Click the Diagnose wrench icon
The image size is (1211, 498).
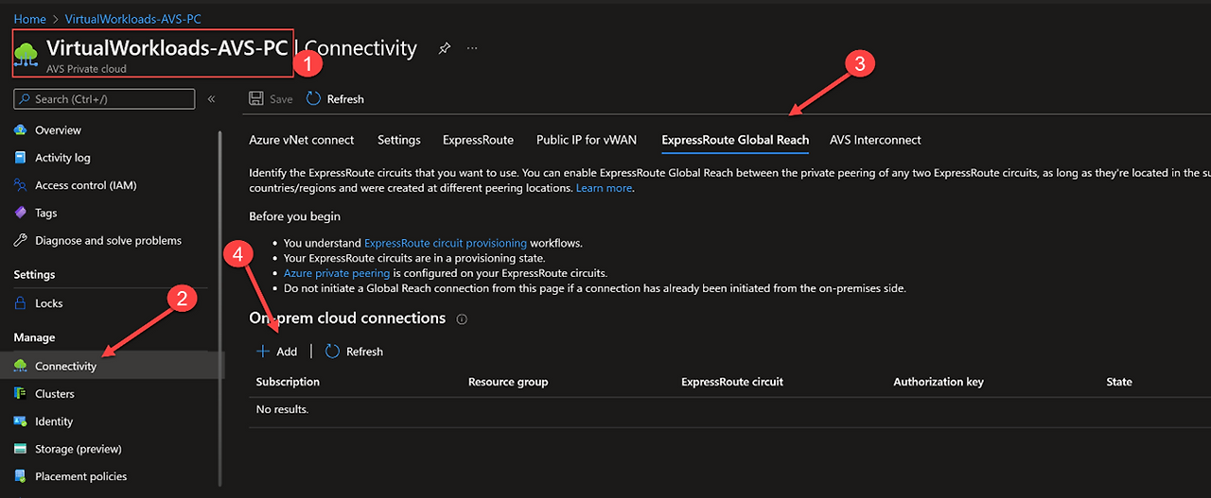coord(20,240)
